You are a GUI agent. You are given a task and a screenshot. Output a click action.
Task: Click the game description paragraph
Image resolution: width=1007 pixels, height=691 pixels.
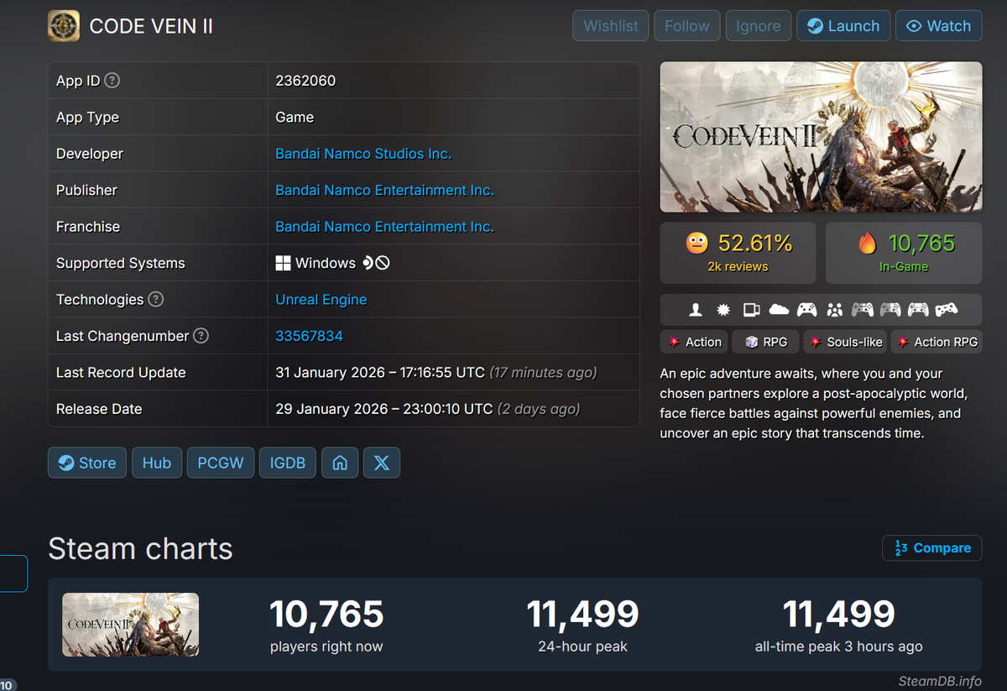pyautogui.click(x=814, y=404)
